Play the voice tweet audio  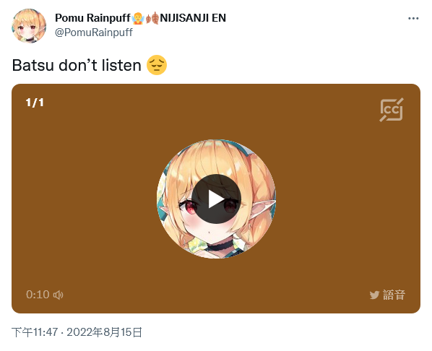tap(216, 199)
